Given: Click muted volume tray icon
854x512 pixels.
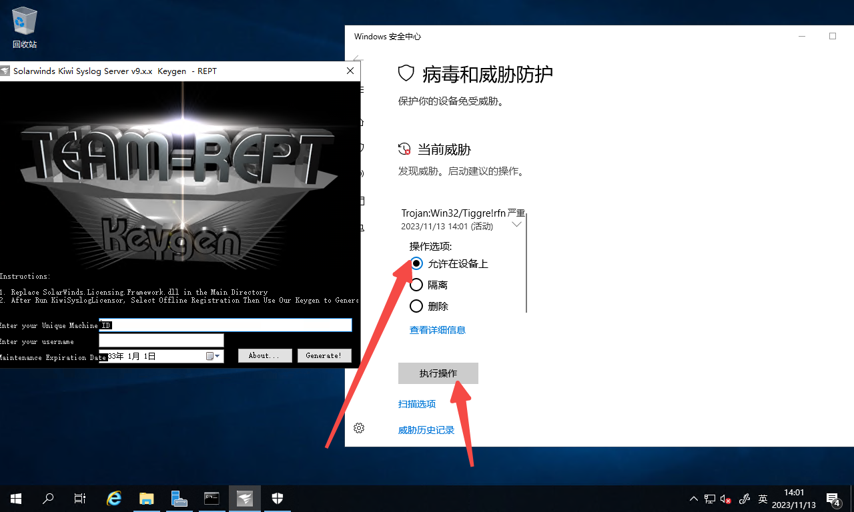Looking at the screenshot, I should click(727, 499).
